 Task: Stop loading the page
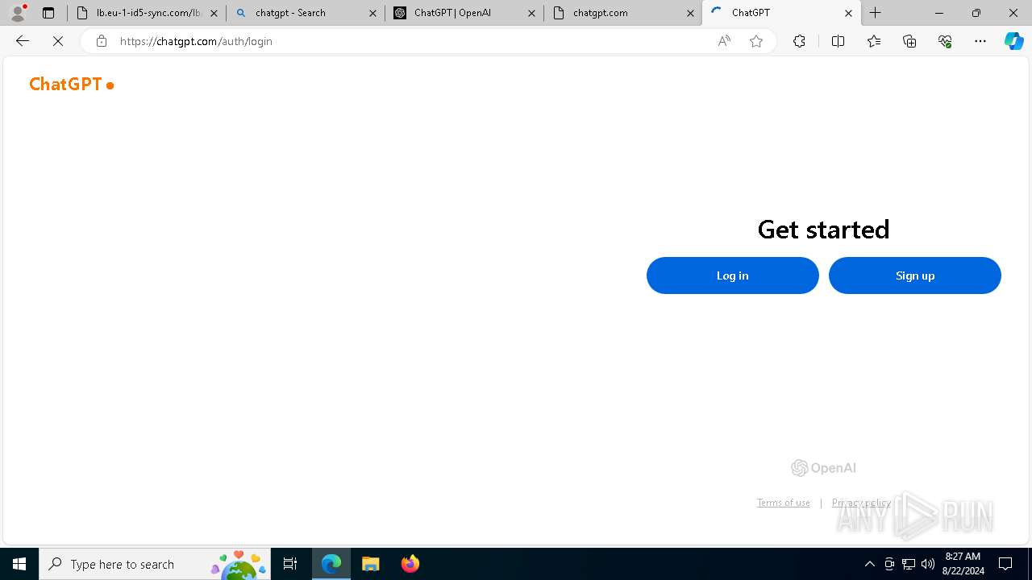click(x=58, y=41)
